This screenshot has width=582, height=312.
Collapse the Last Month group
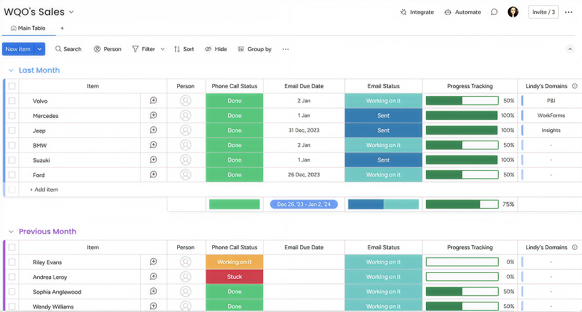pyautogui.click(x=11, y=70)
